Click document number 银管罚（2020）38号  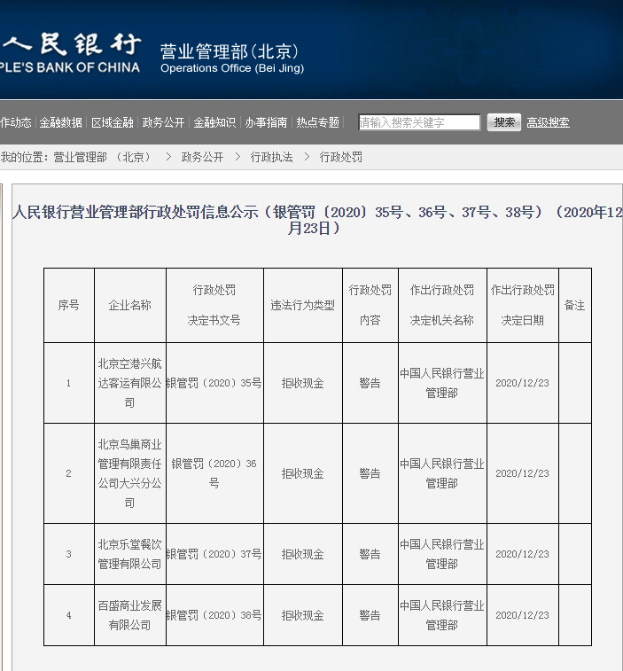(214, 615)
